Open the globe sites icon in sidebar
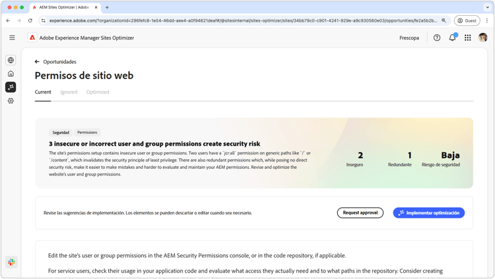Screen dimensions: 495x279 point(11,60)
